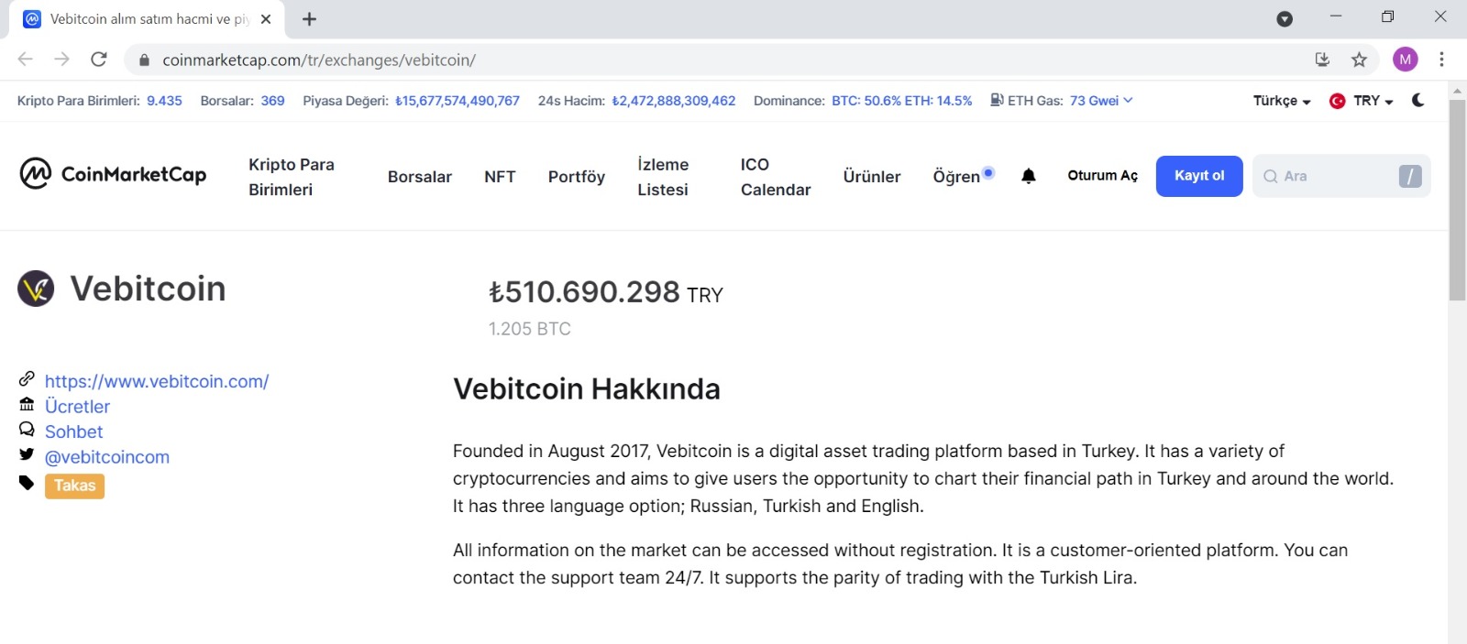Select the NFT menu item

click(x=500, y=177)
